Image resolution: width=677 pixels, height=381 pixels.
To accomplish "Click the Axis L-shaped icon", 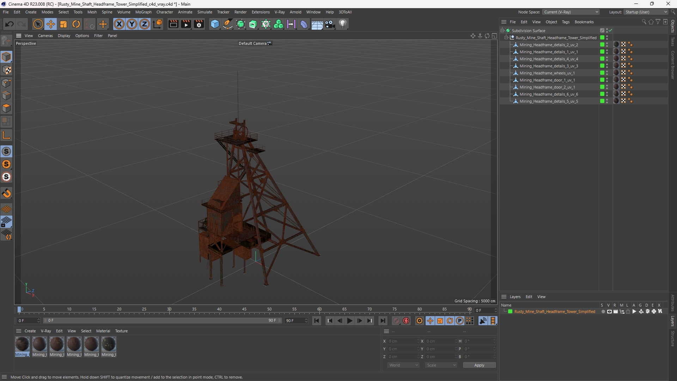I will 6,135.
